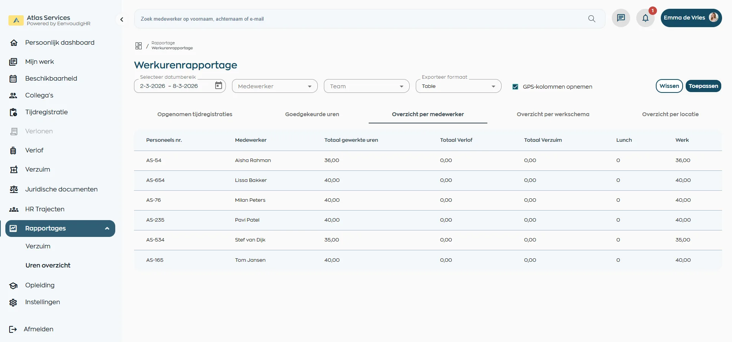Click Emma de Vries avatar picture
Viewport: 732px width, 342px height.
(713, 18)
